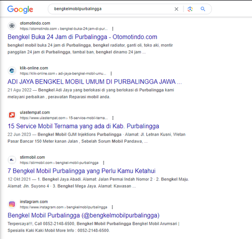252x239 pixels.
Task: Click snippet starting 'bengkel mobil buka 24 jam'
Action: (90, 48)
